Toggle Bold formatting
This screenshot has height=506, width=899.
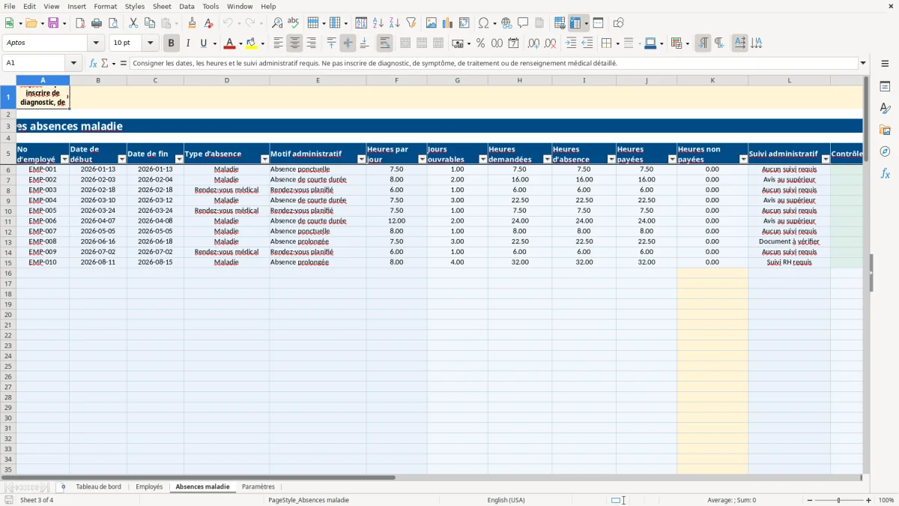171,43
